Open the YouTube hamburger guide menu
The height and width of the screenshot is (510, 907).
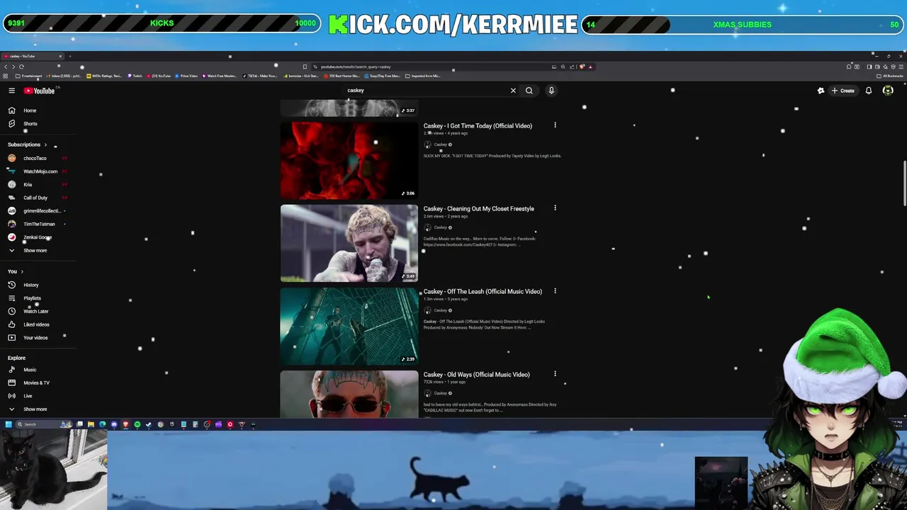[x=11, y=91]
